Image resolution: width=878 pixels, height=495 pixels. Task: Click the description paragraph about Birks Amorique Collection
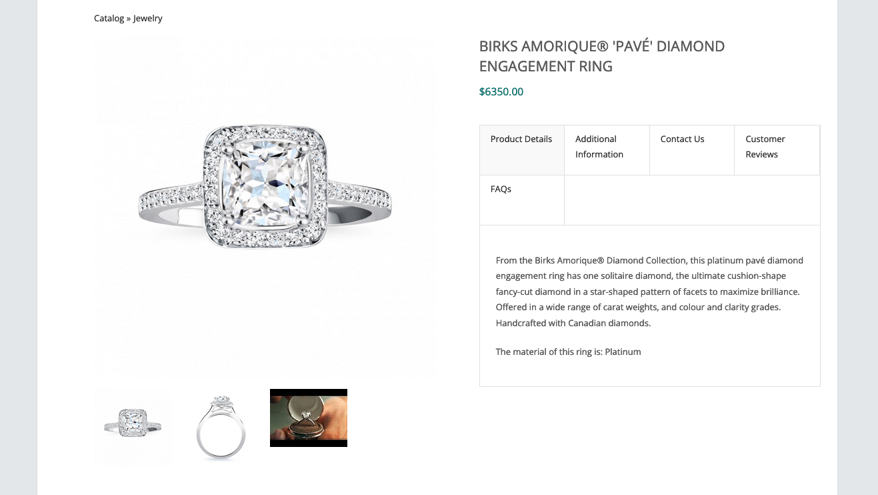coord(650,292)
